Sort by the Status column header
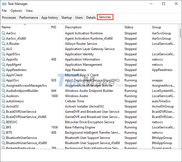 [x=136, y=27]
